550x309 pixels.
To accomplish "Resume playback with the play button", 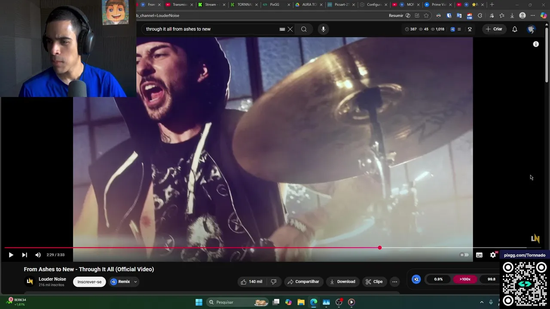I will [x=11, y=255].
